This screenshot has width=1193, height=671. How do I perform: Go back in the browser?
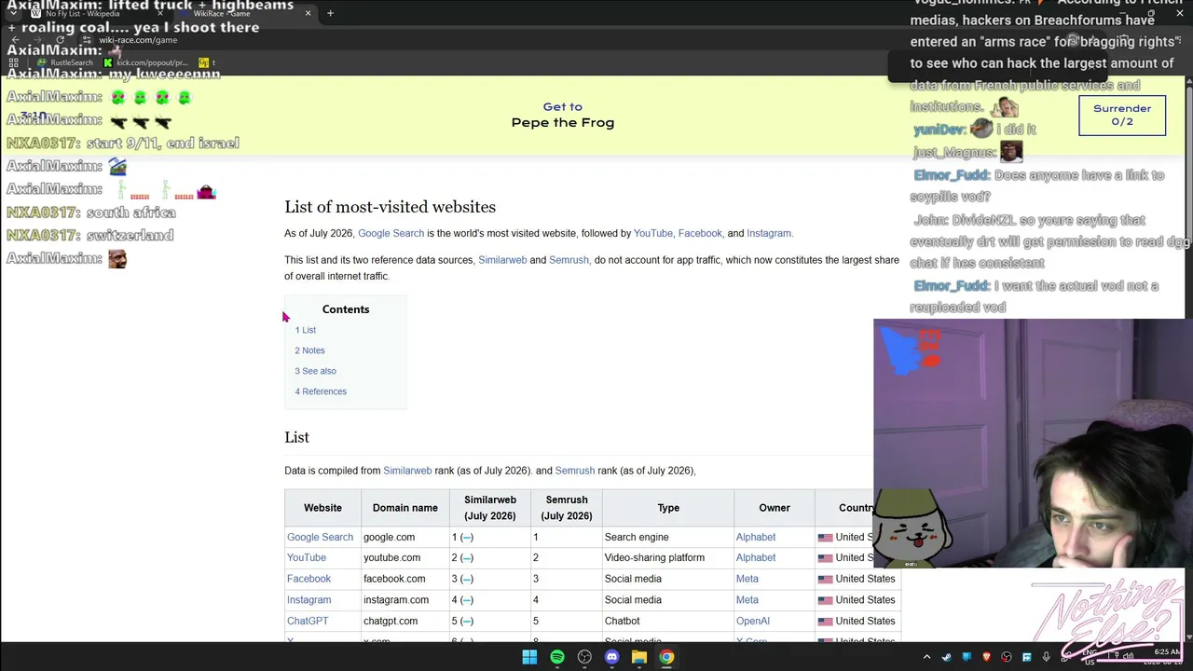(x=15, y=40)
